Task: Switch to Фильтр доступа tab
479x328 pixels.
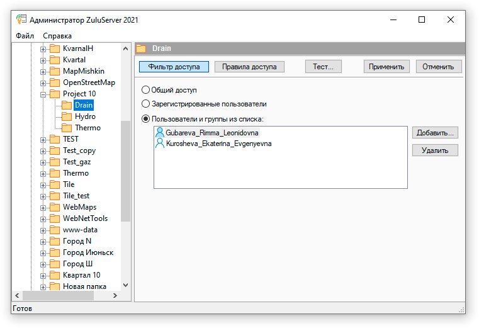Action: pyautogui.click(x=174, y=67)
